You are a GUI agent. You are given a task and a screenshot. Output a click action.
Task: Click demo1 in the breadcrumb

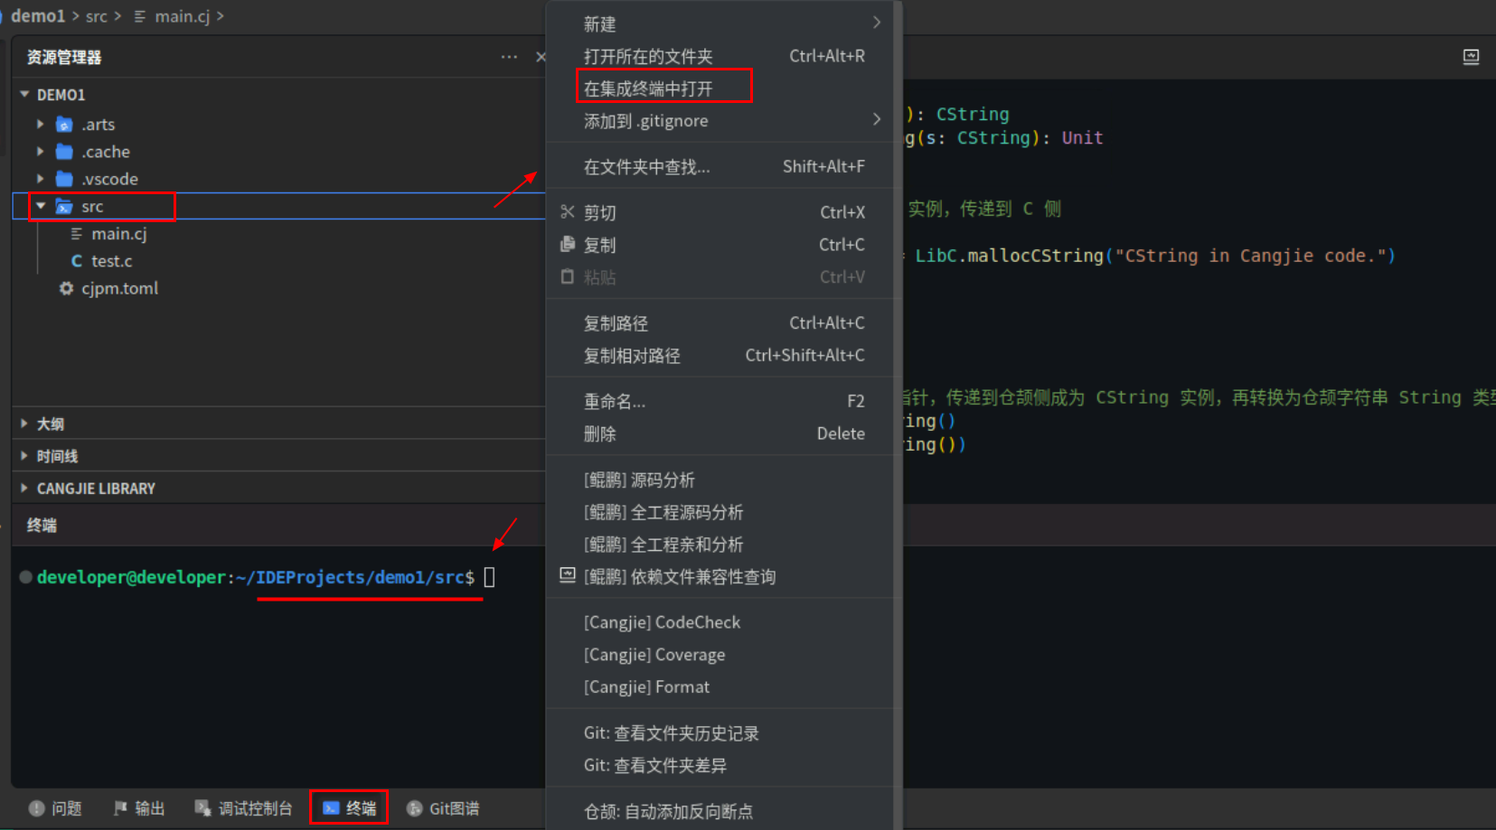pyautogui.click(x=38, y=16)
